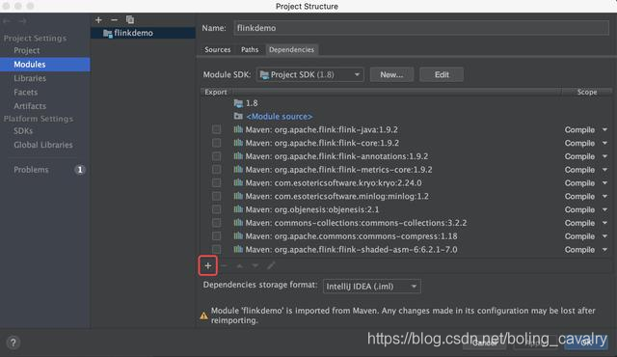Click the 1.8 SDK folder icon

[x=238, y=103]
